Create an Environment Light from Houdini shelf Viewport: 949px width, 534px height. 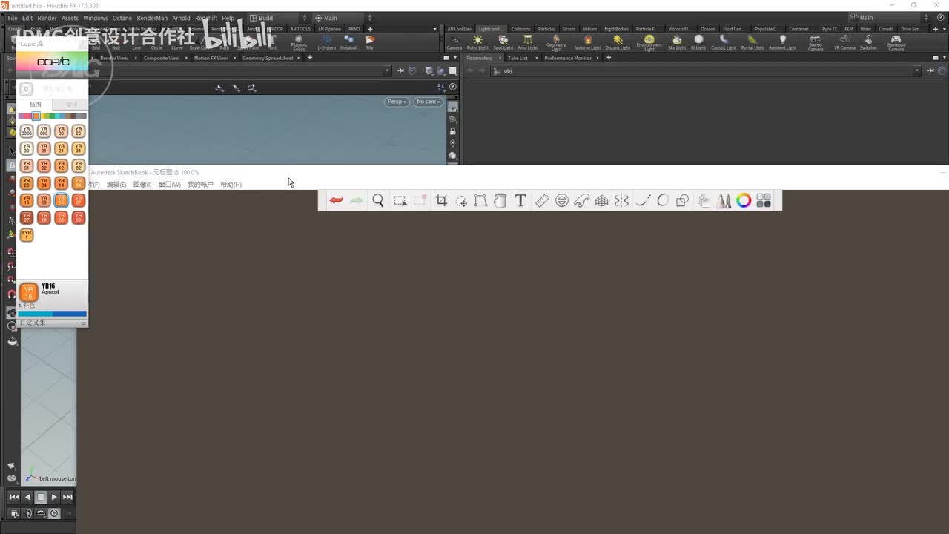point(649,43)
